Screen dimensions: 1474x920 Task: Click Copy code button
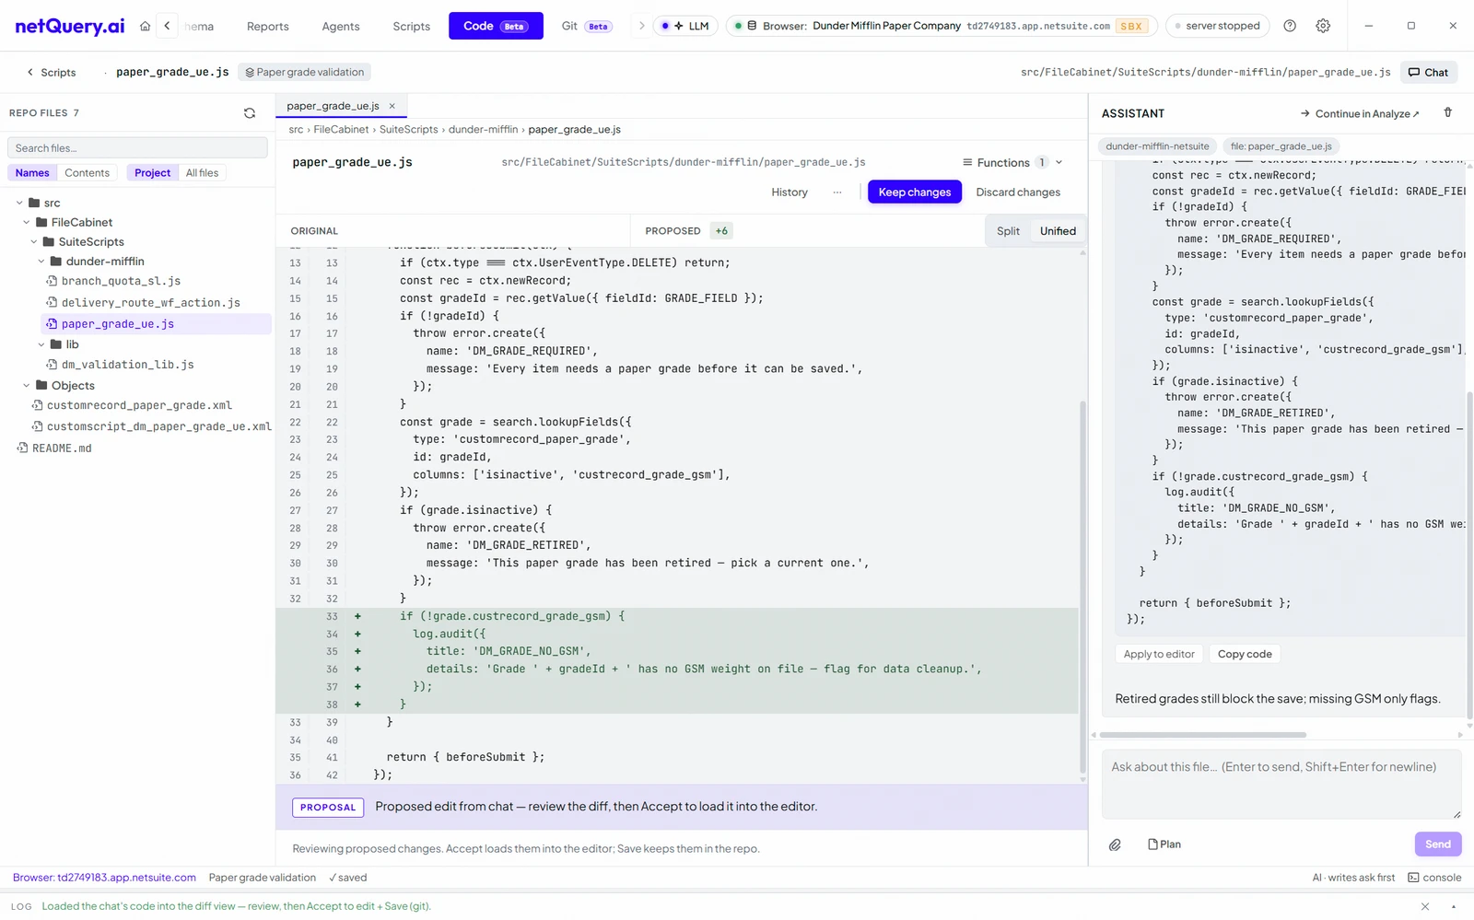pyautogui.click(x=1245, y=654)
